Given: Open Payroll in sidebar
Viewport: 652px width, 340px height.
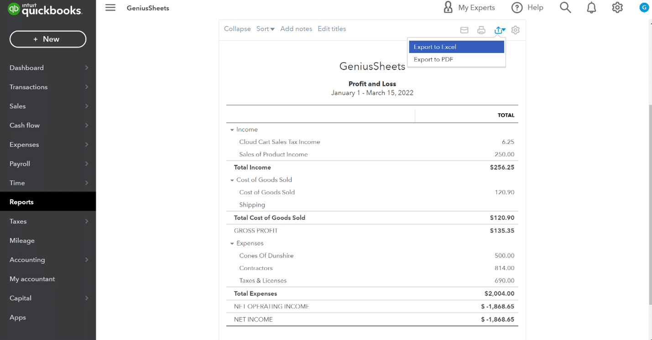Looking at the screenshot, I should point(48,163).
